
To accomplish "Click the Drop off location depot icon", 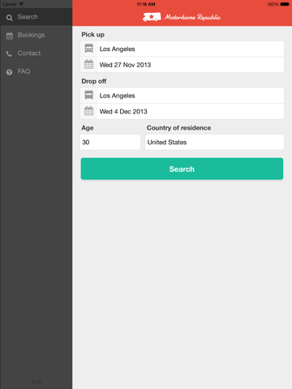I will coord(88,95).
